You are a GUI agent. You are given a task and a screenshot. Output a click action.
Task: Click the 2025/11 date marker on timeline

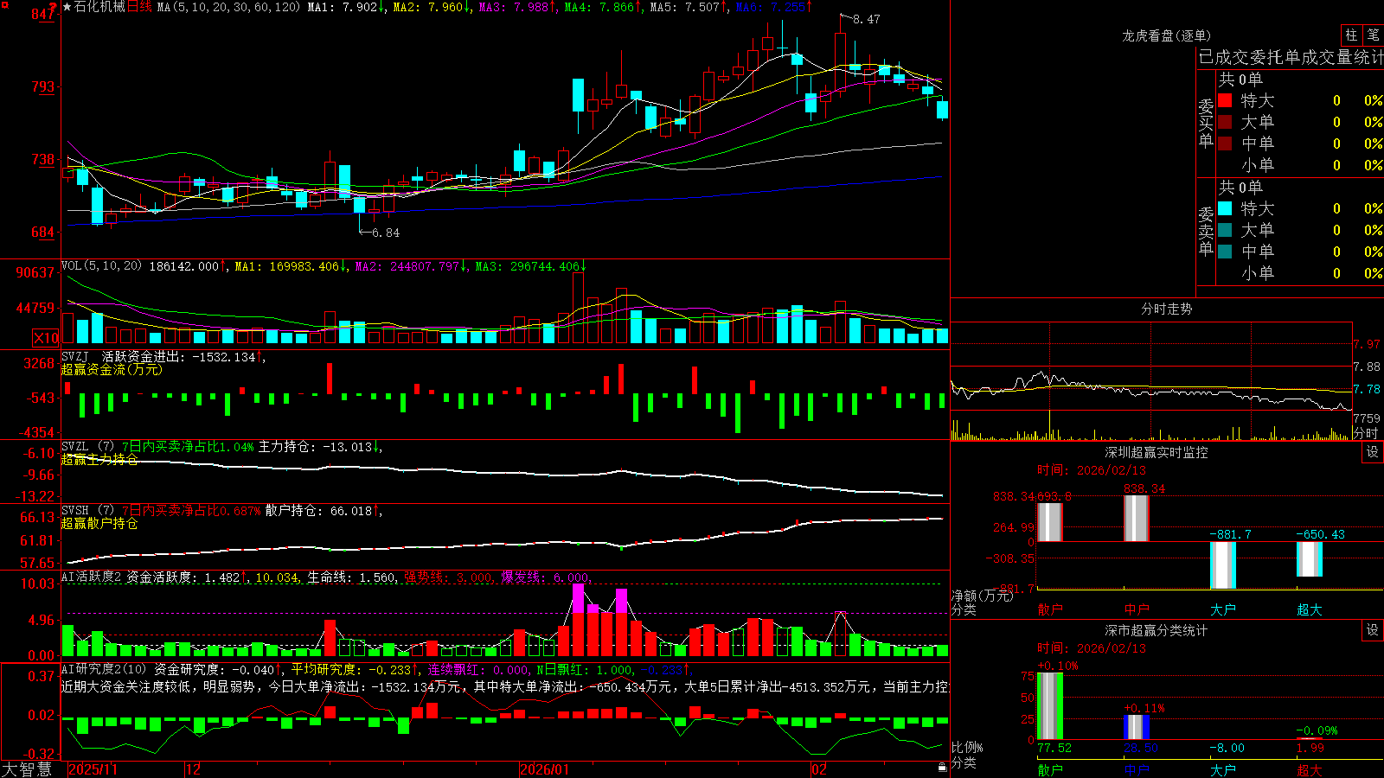click(93, 769)
